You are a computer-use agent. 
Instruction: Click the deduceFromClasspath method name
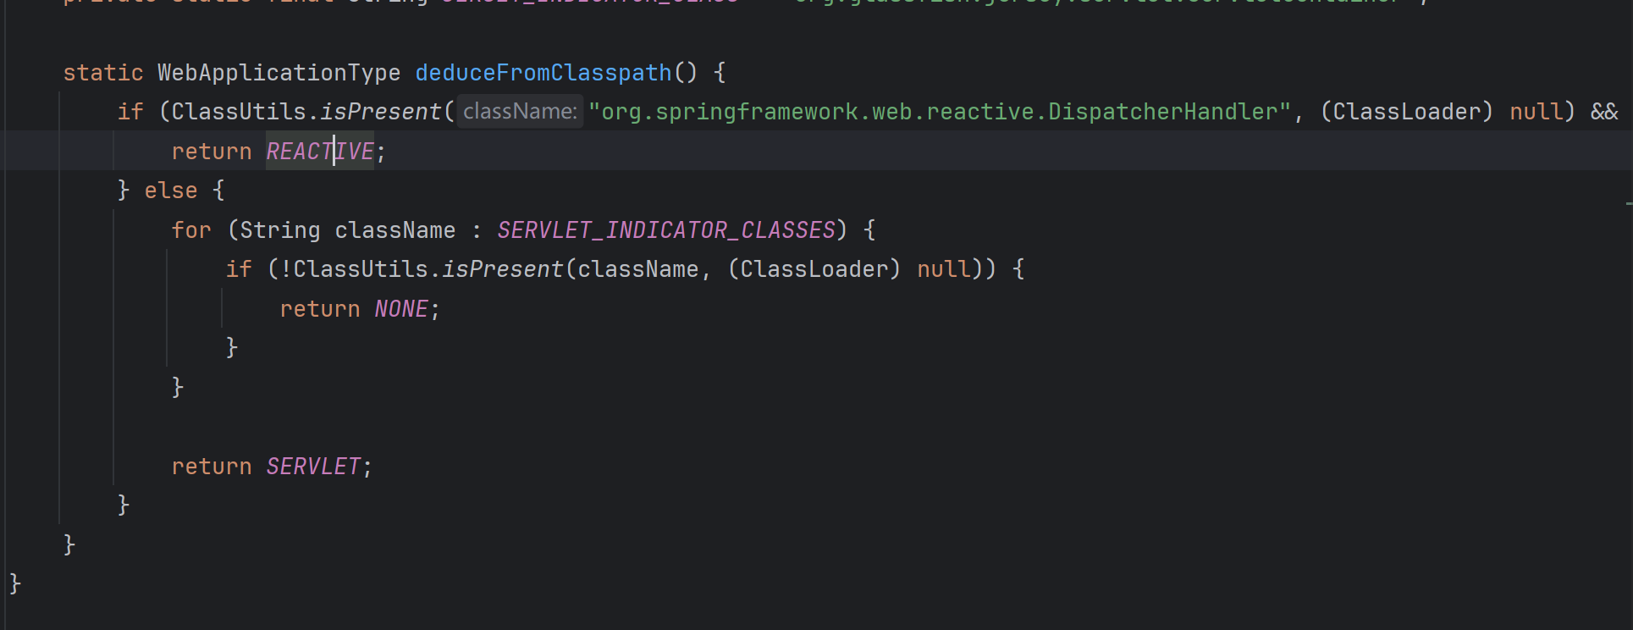(543, 73)
